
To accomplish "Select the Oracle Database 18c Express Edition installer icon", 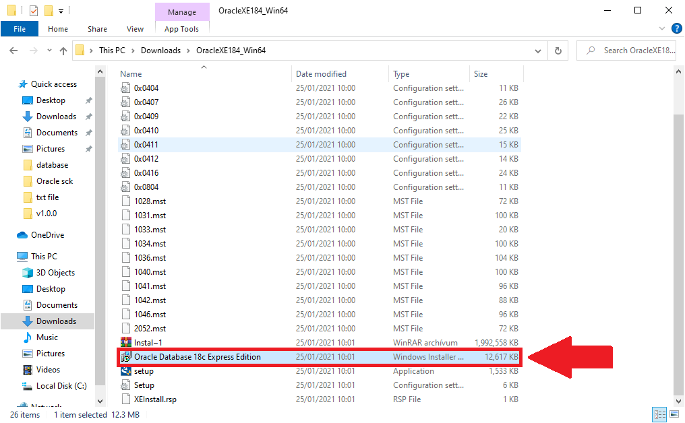I will point(126,357).
